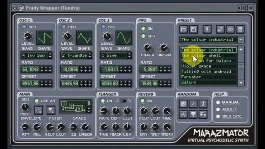Image resolution: width=265 pixels, height=149 pixels.
Task: Open Fruity Wrapper plugin menu arrow
Action: [15, 8]
